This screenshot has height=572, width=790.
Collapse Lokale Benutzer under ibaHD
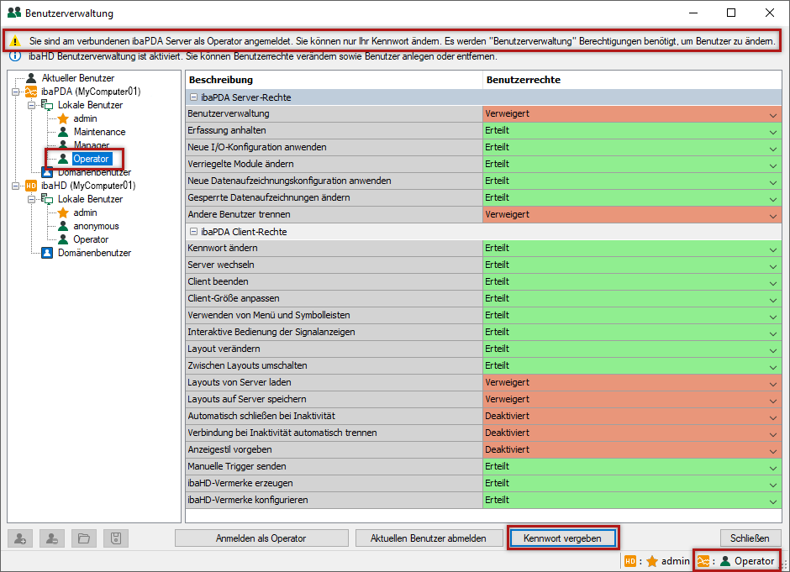[31, 199]
